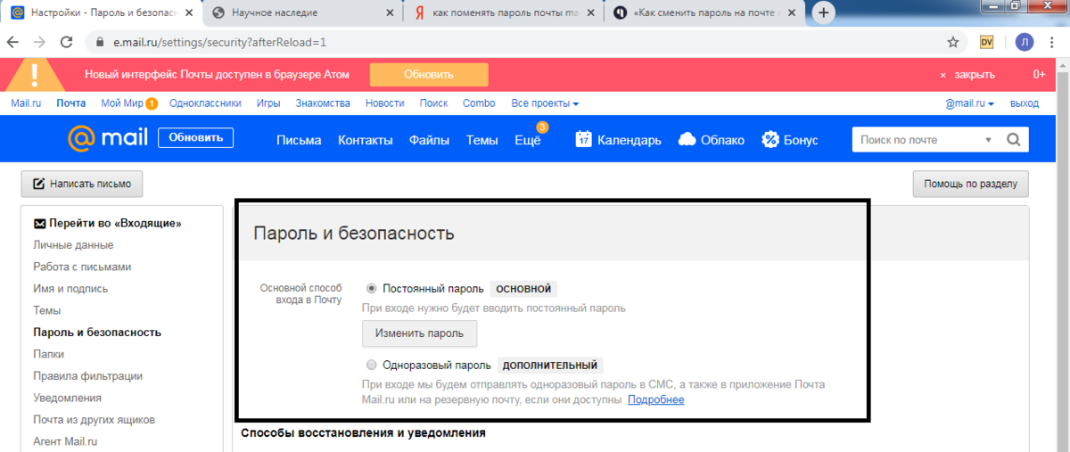Open Новости link

point(384,103)
